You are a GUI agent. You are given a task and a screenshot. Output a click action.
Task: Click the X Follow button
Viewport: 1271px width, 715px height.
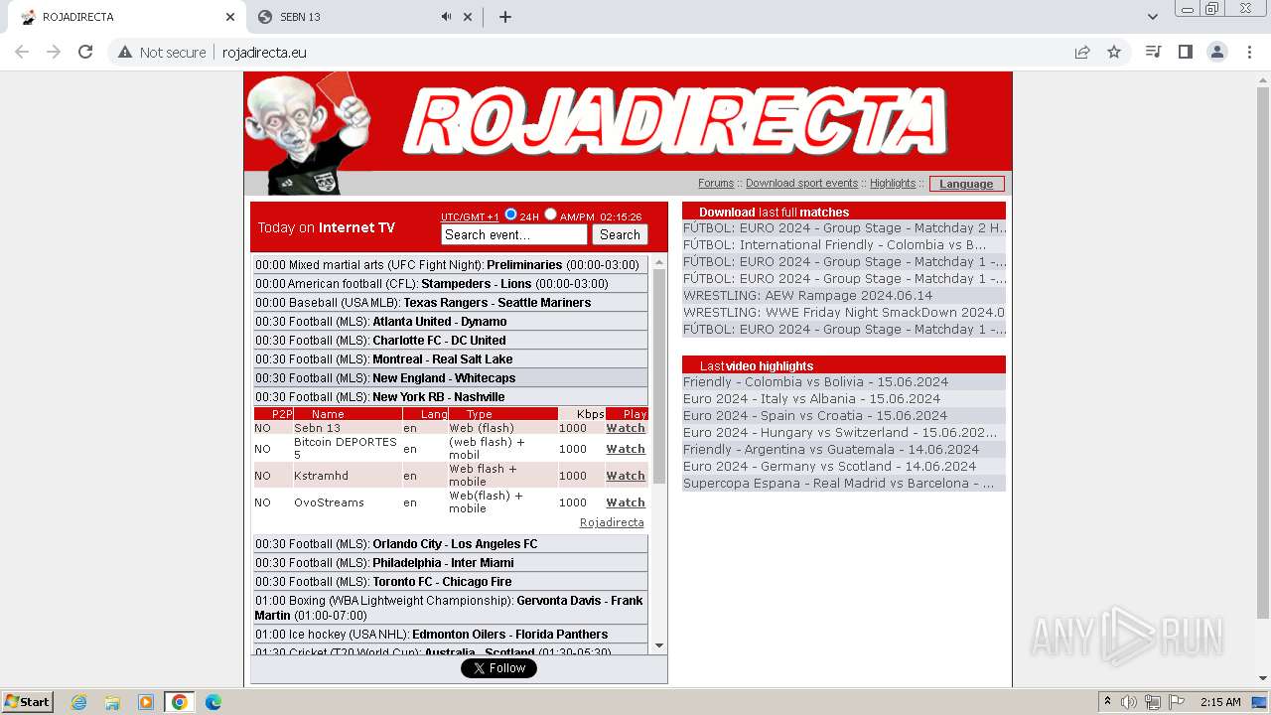coord(498,668)
